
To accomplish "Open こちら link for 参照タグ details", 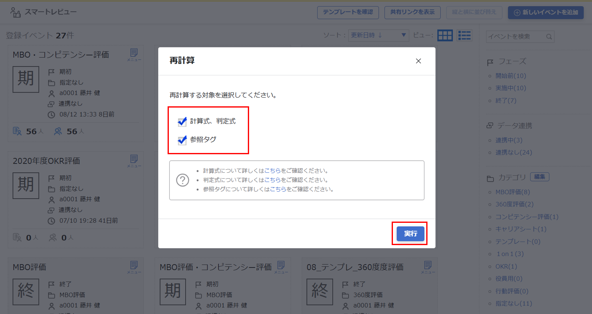I will tap(278, 189).
